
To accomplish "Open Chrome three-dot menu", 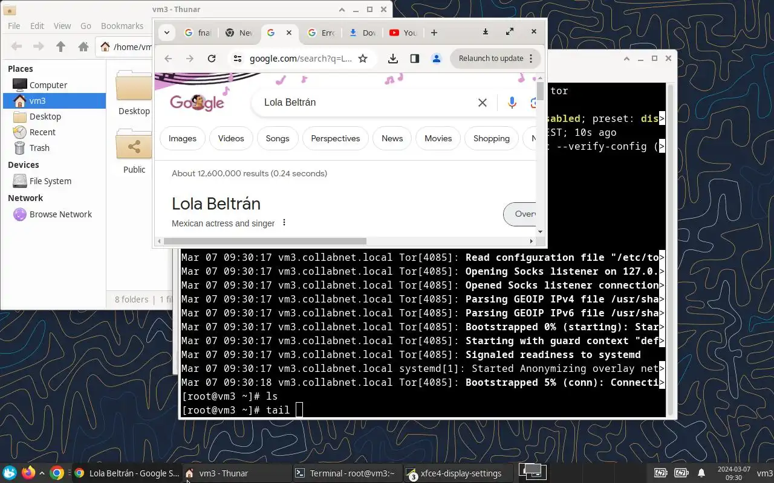I will [531, 59].
